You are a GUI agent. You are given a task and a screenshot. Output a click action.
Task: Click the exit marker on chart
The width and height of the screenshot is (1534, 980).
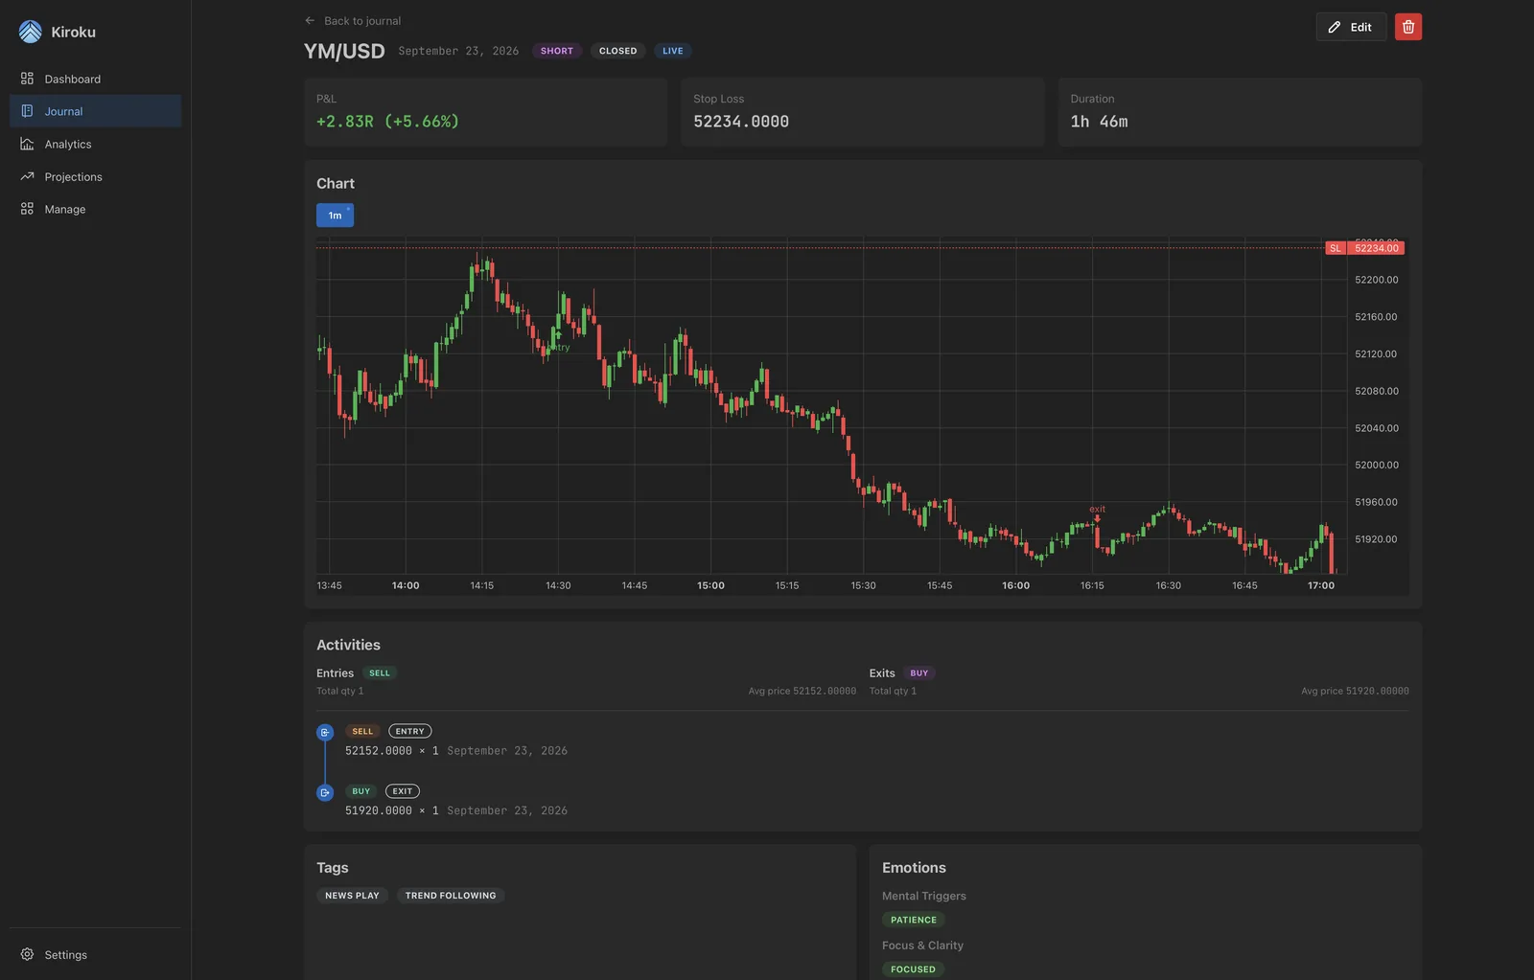coord(1097,513)
